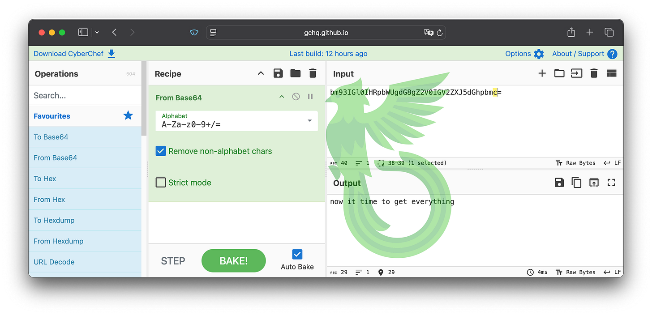Expand the Favourites category

(85, 116)
